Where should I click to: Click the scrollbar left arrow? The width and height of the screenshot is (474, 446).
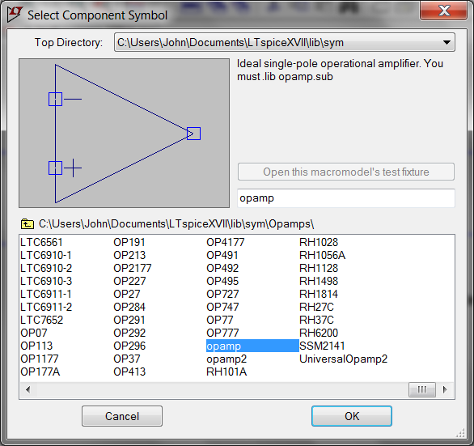coord(28,389)
